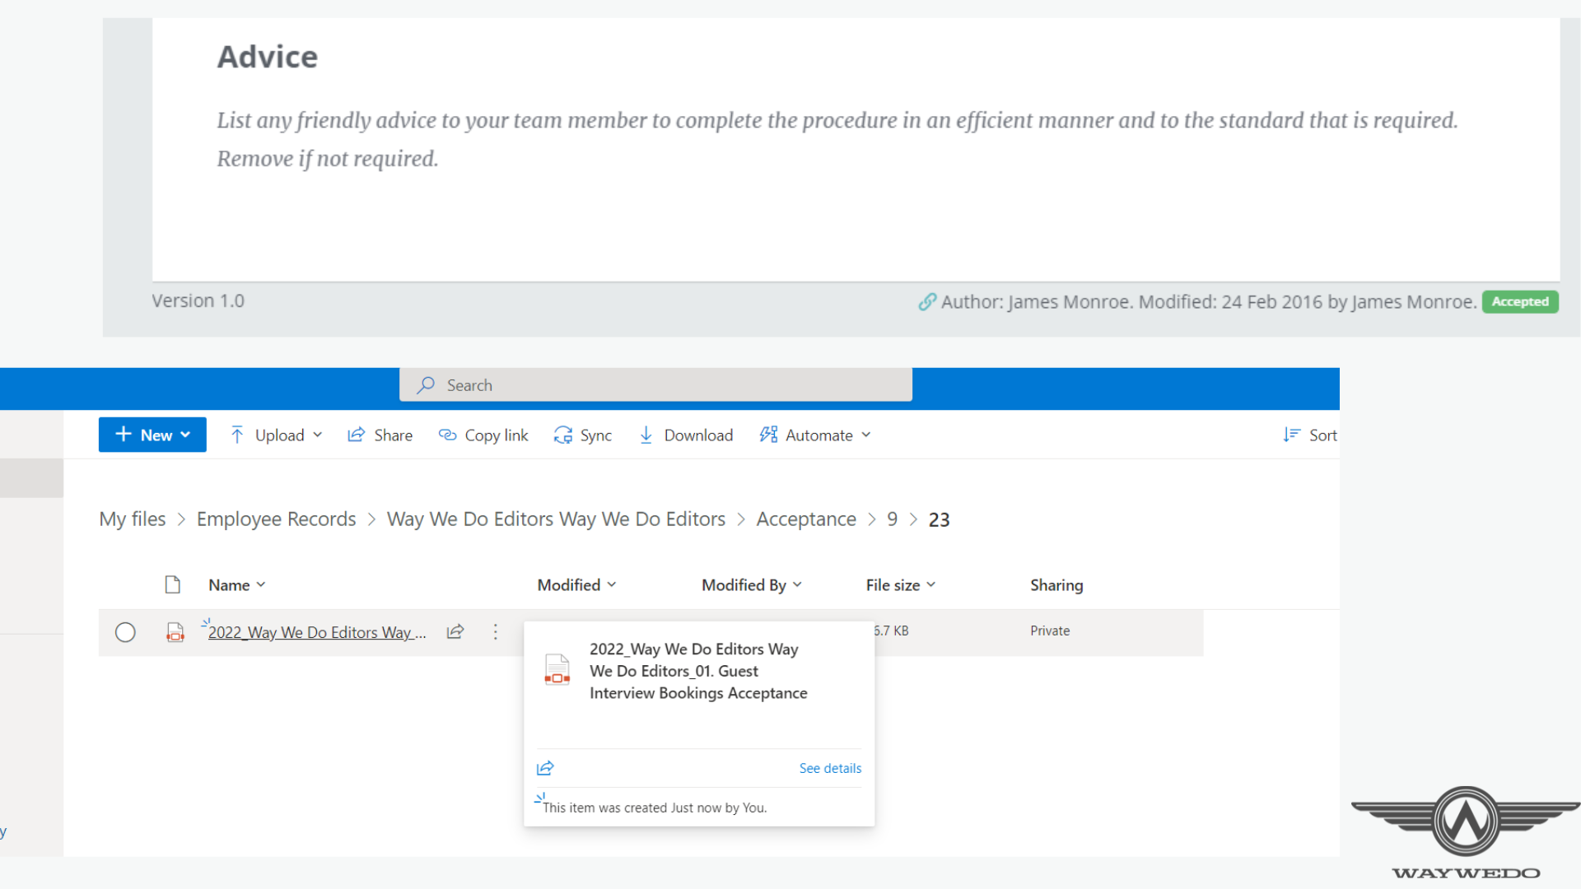Viewport: 1581px width, 889px height.
Task: Click Download in the toolbar
Action: pyautogui.click(x=686, y=435)
